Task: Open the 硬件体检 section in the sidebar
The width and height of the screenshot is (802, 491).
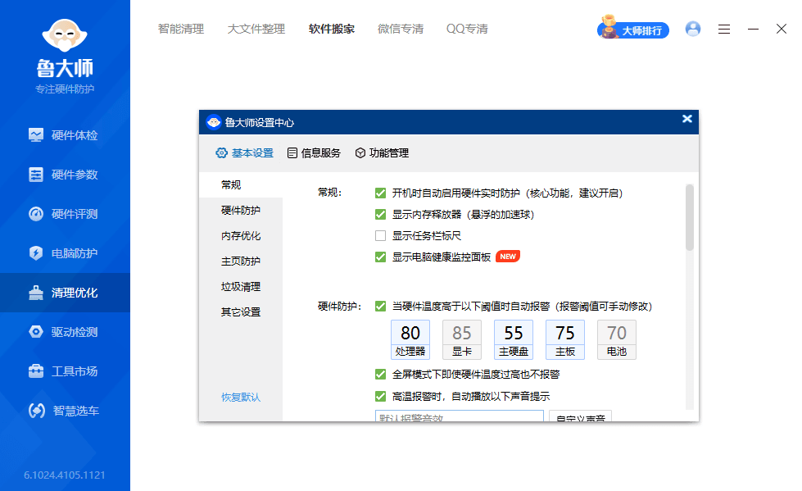Action: tap(65, 134)
